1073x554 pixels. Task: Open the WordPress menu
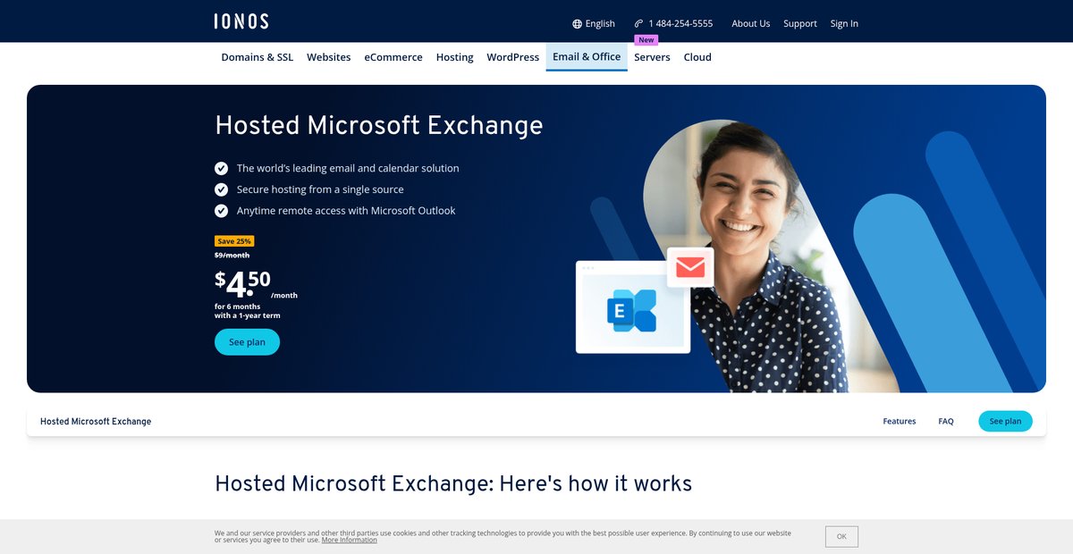click(513, 57)
